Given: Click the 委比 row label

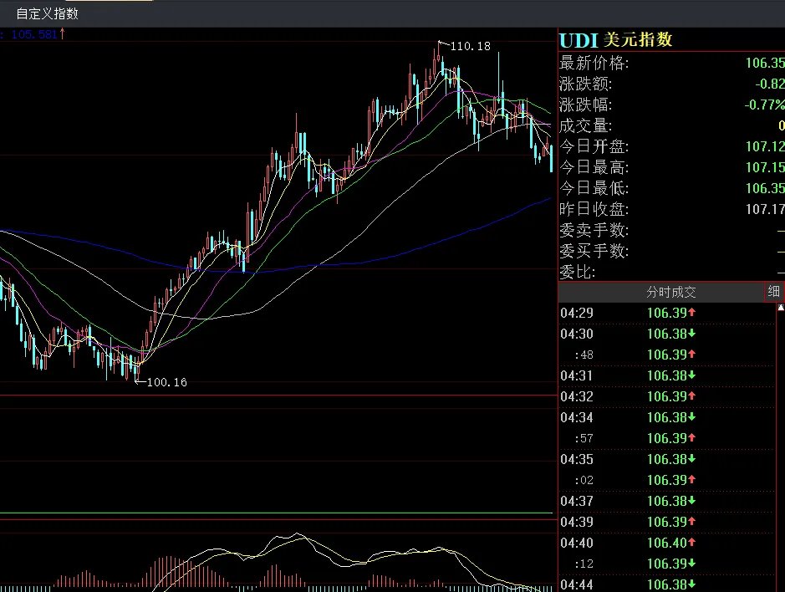Looking at the screenshot, I should pos(579,273).
